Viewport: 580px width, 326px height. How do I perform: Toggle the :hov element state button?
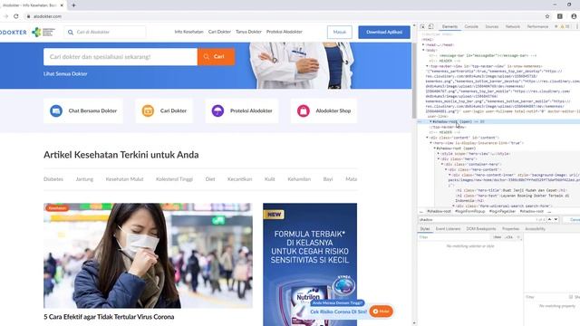coord(498,237)
